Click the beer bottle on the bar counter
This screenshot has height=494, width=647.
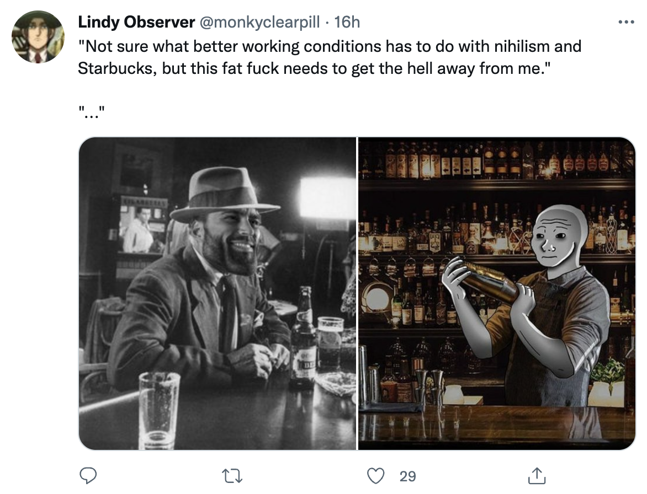tap(303, 337)
